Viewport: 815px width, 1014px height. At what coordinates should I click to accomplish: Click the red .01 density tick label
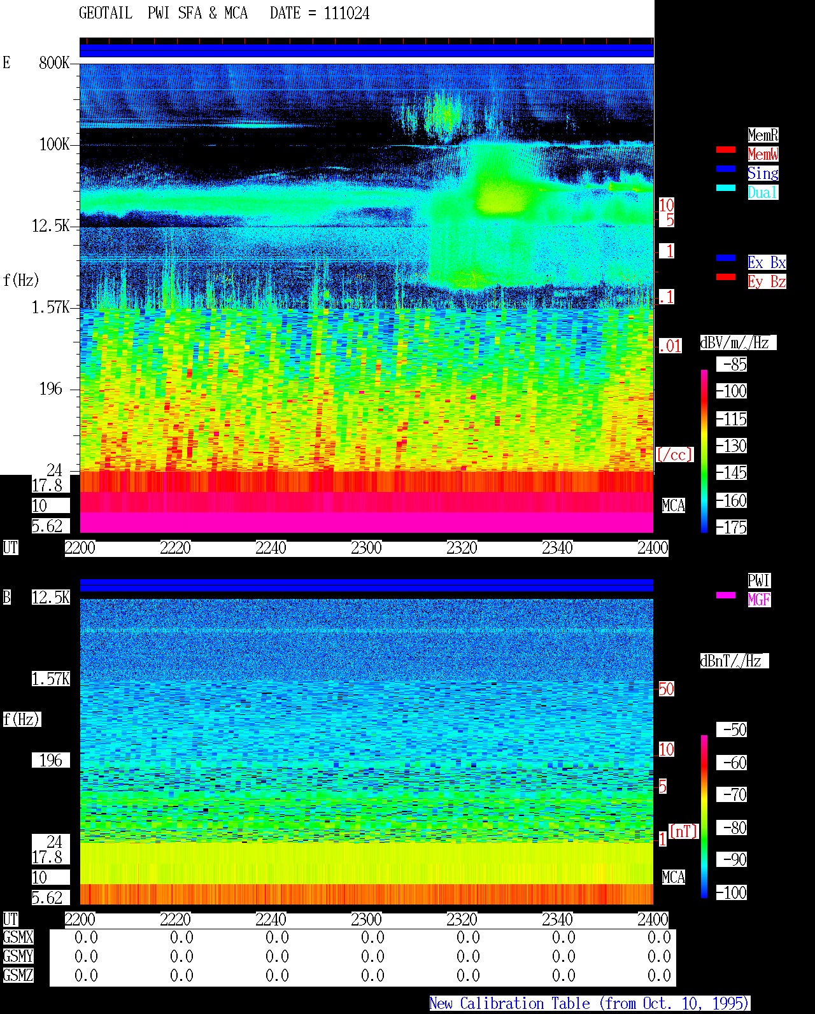tap(670, 346)
